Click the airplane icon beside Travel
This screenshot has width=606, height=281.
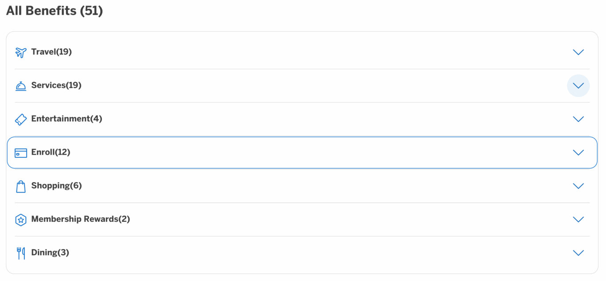pos(21,52)
